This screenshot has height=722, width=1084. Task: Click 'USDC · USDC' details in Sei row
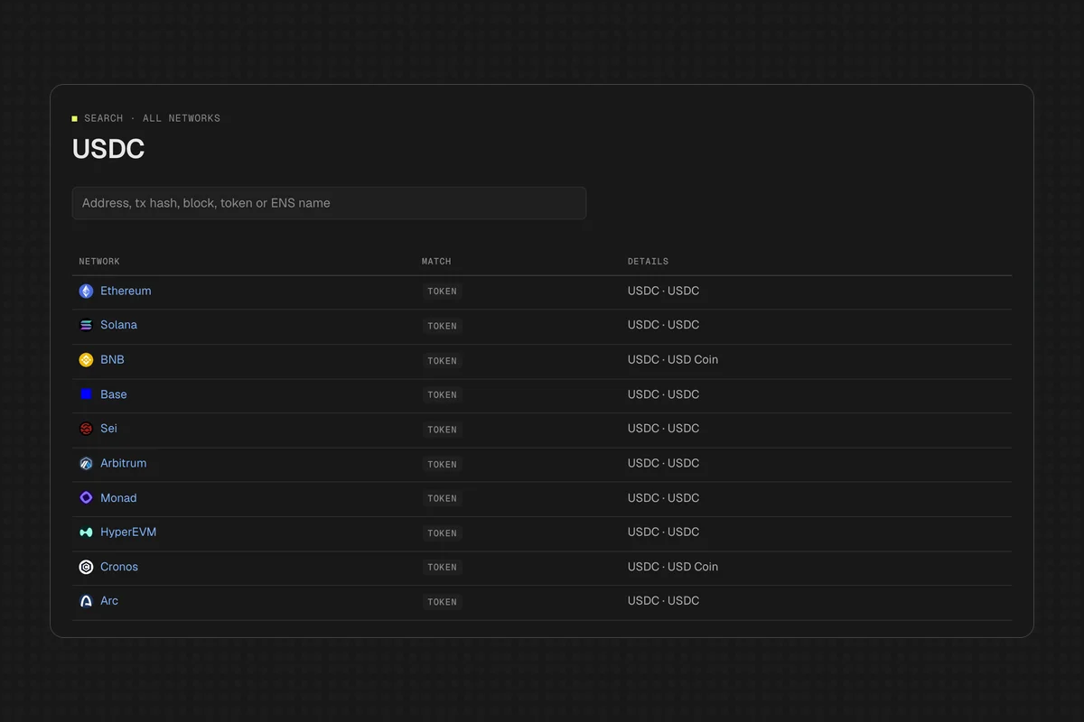pyautogui.click(x=664, y=429)
